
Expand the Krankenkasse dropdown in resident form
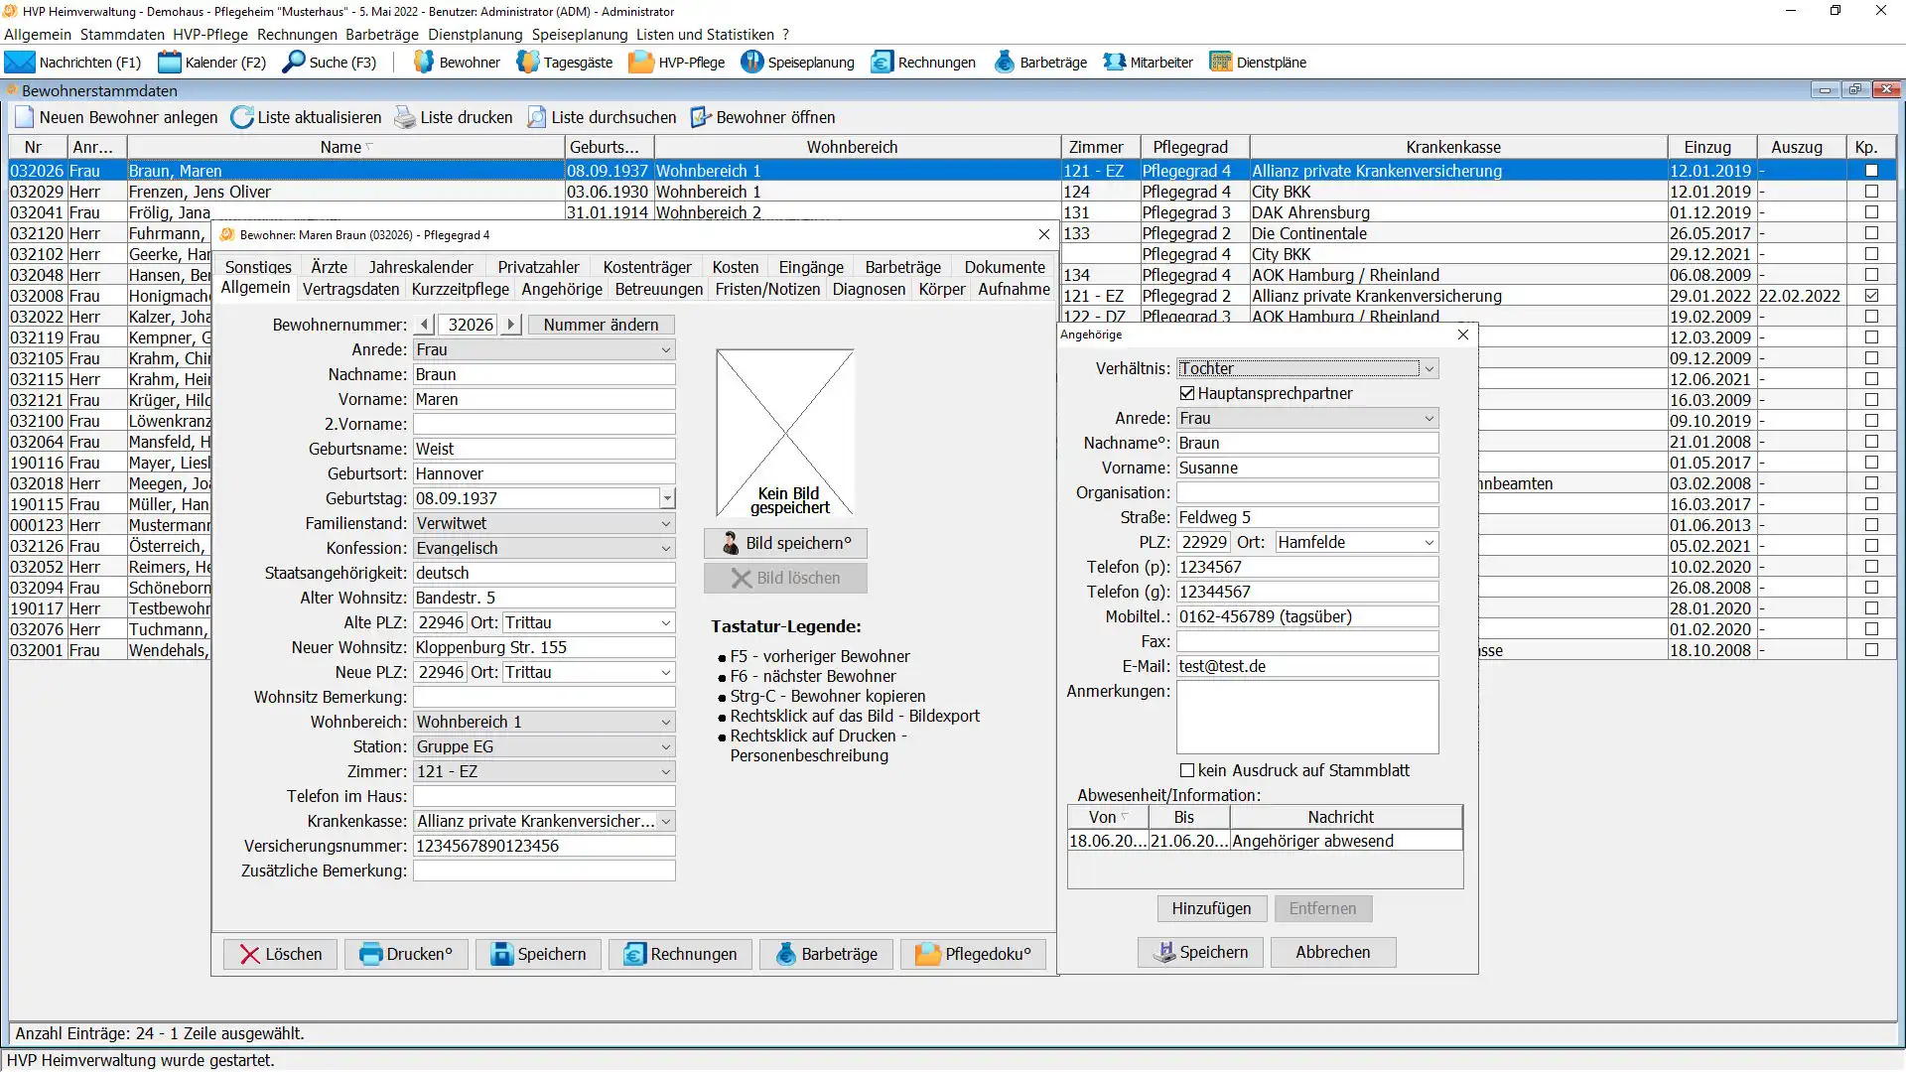tap(666, 822)
